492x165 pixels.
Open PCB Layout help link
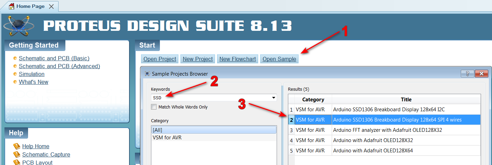pyautogui.click(x=37, y=163)
